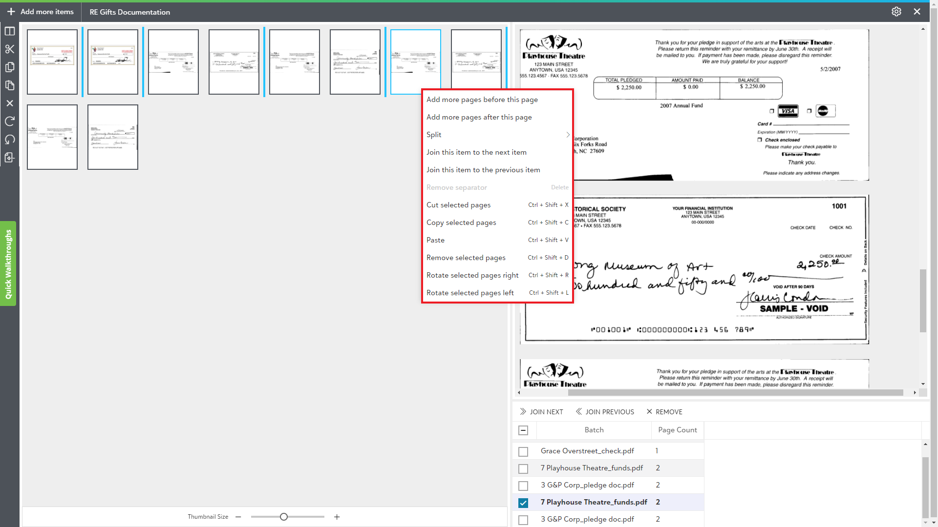Viewport: 938px width, 527px height.
Task: Select Rotate selected pages right
Action: coord(472,275)
